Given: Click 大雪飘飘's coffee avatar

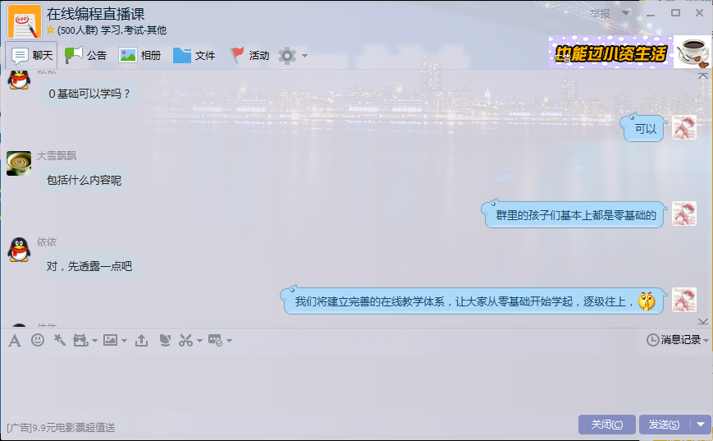Looking at the screenshot, I should click(x=19, y=163).
